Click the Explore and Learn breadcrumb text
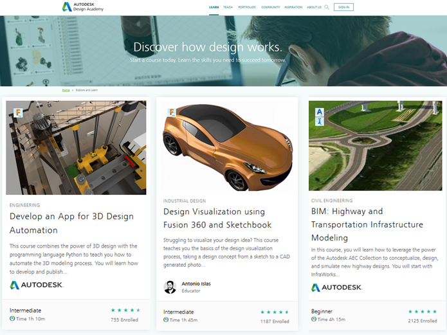 click(87, 90)
